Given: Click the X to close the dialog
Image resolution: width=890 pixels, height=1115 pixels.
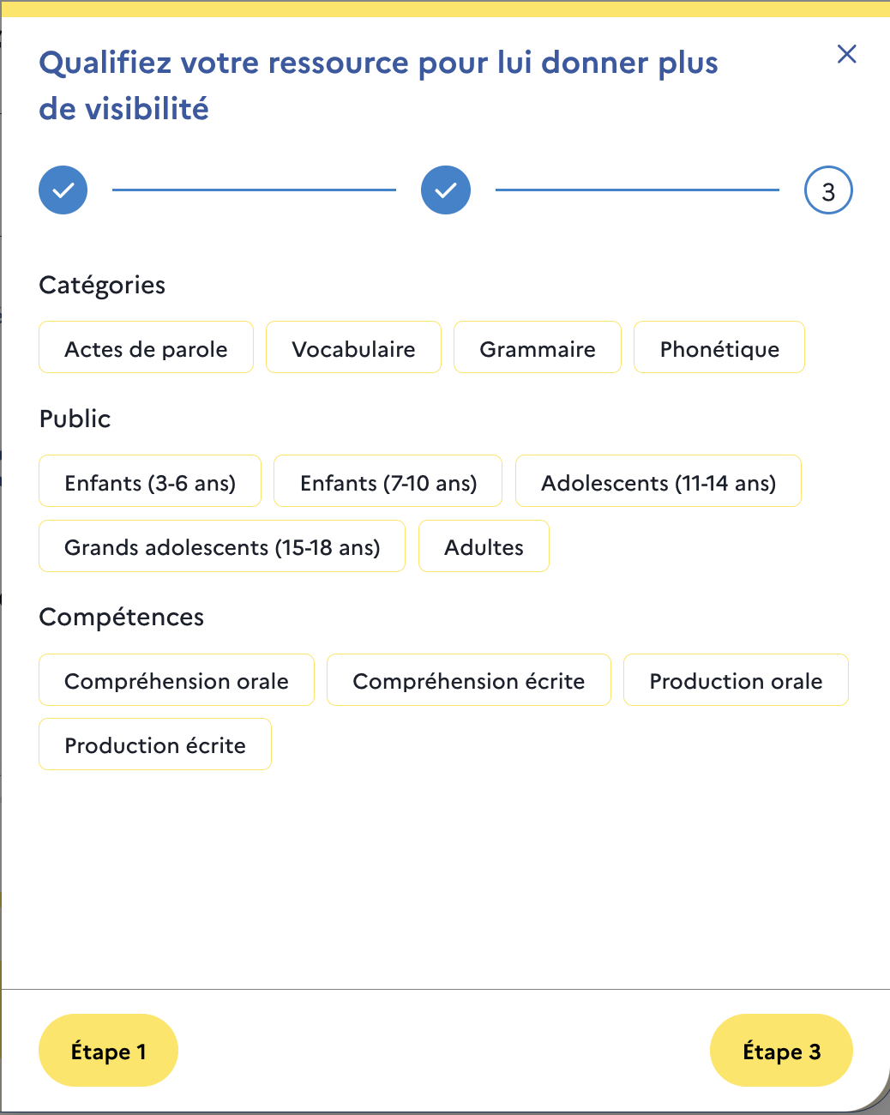Looking at the screenshot, I should [x=846, y=53].
